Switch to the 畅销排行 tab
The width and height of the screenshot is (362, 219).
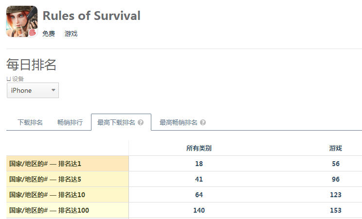tap(70, 122)
